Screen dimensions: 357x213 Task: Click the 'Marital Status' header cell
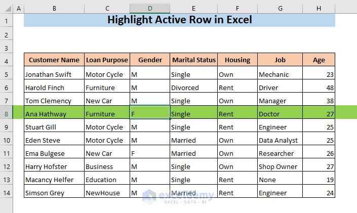194,60
